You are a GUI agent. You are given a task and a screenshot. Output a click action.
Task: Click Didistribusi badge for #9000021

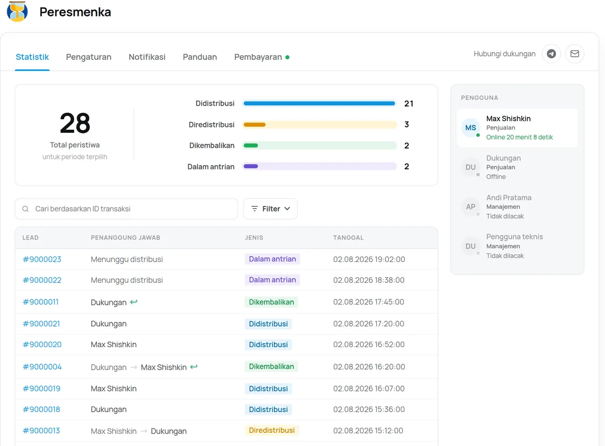pyautogui.click(x=268, y=324)
